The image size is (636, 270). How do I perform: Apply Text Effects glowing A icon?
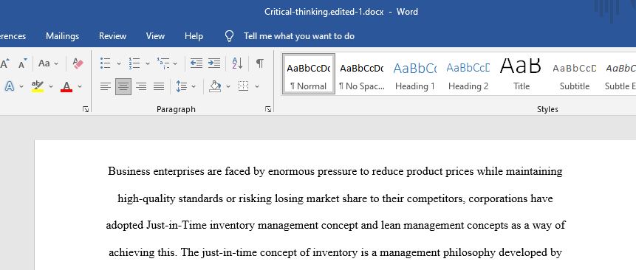tap(10, 86)
